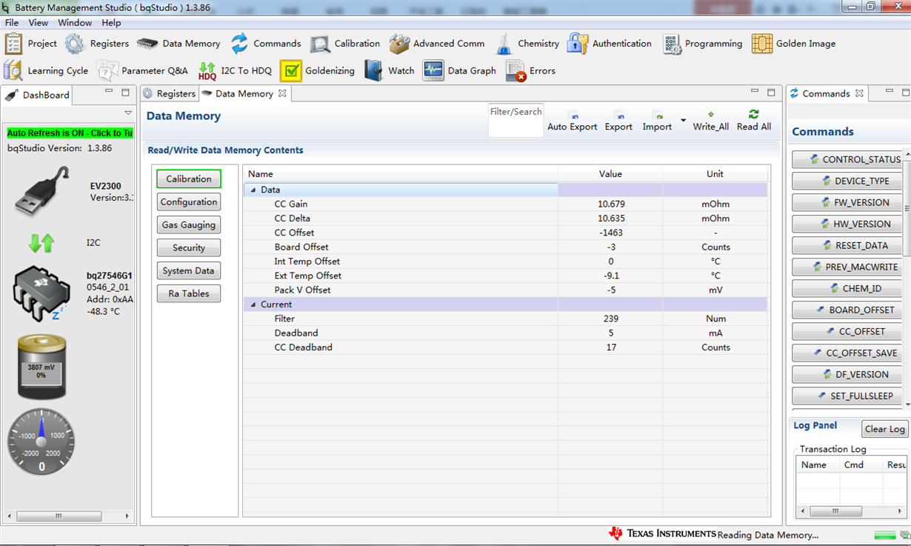Open the Window menu
911x546 pixels.
click(x=75, y=23)
